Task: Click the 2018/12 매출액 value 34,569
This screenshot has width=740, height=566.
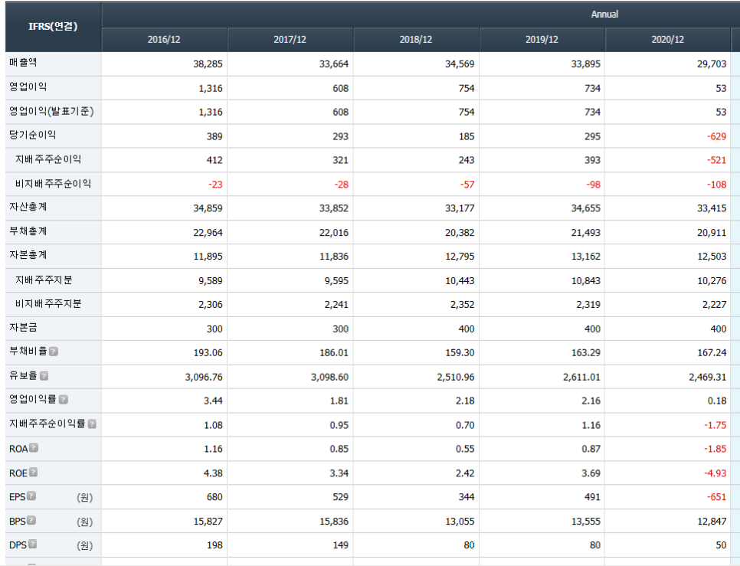Action: (x=460, y=64)
